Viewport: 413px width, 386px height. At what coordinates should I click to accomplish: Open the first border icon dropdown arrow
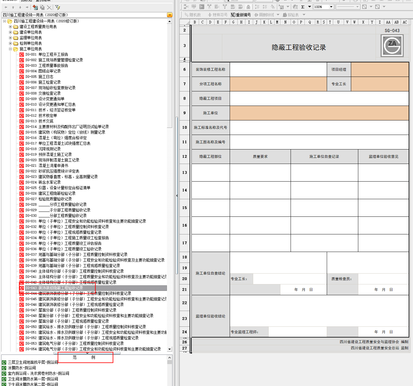pos(371,6)
